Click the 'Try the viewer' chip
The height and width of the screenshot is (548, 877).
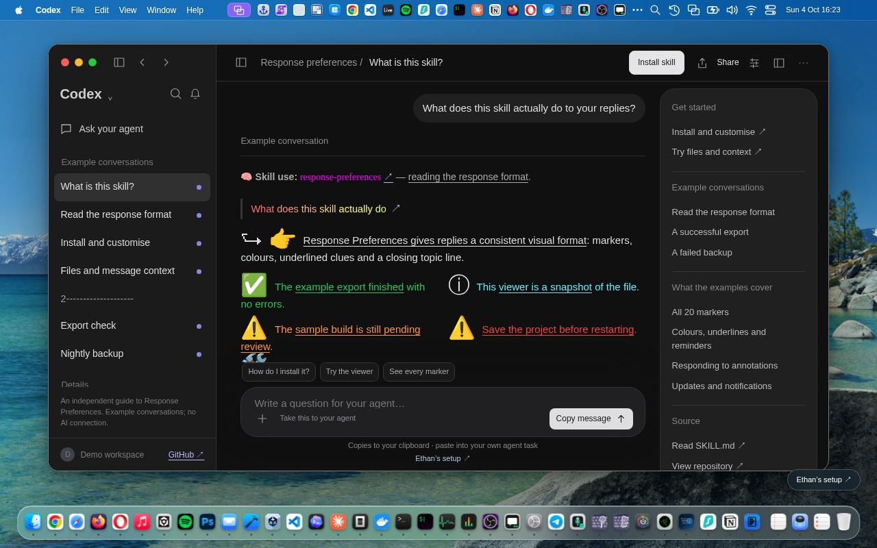click(x=349, y=371)
